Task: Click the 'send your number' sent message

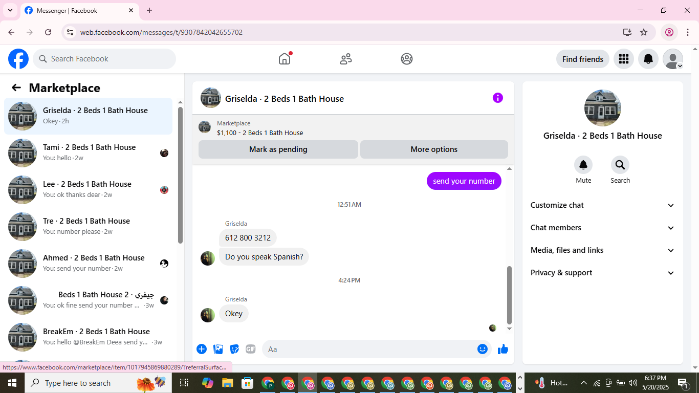Action: click(464, 181)
